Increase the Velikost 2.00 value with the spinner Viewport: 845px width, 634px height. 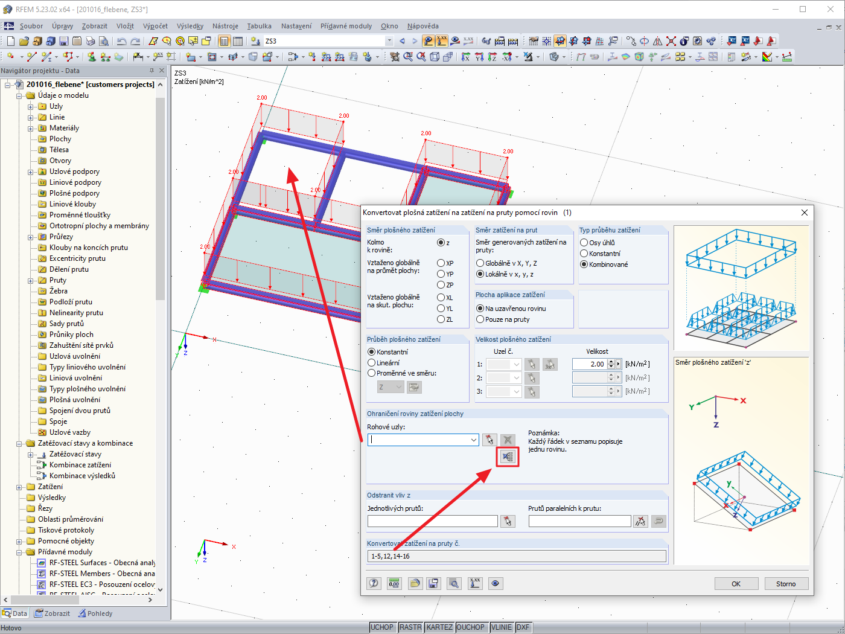pos(611,362)
